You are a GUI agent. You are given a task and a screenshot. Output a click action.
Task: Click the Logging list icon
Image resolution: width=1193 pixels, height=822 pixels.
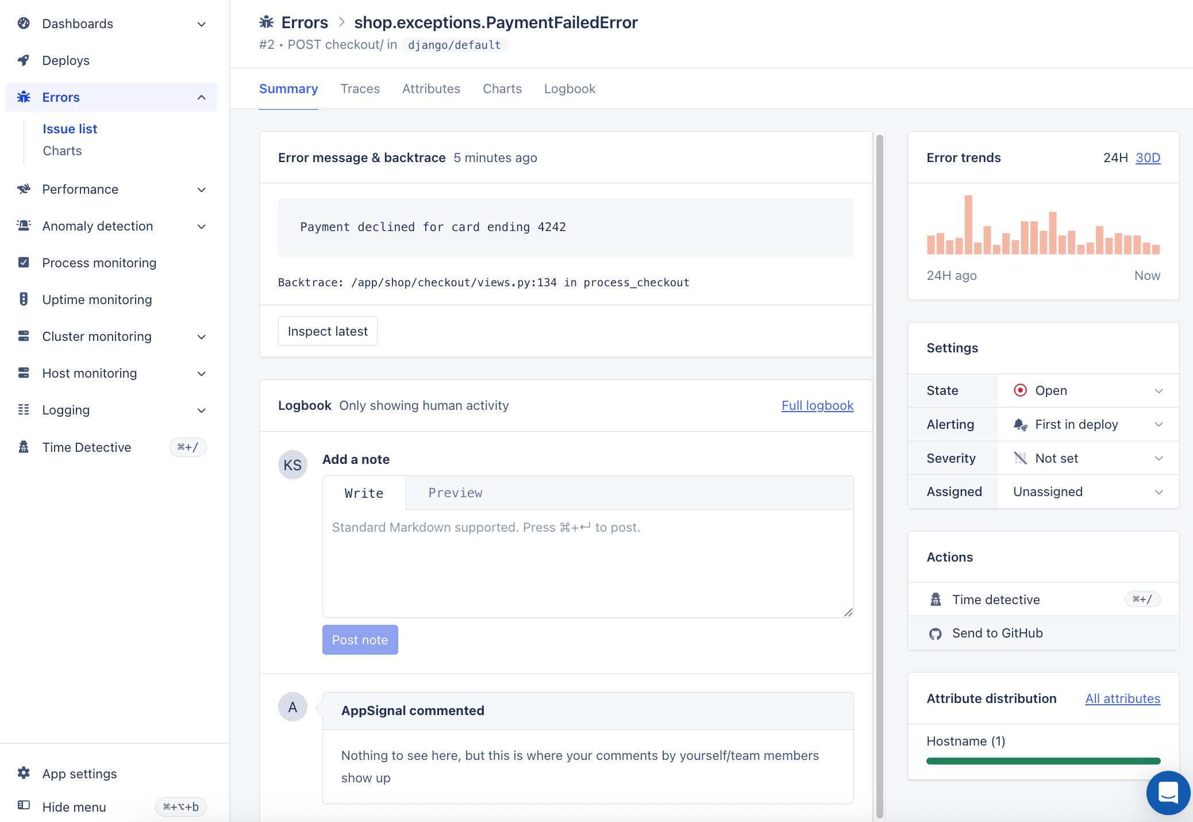click(24, 410)
